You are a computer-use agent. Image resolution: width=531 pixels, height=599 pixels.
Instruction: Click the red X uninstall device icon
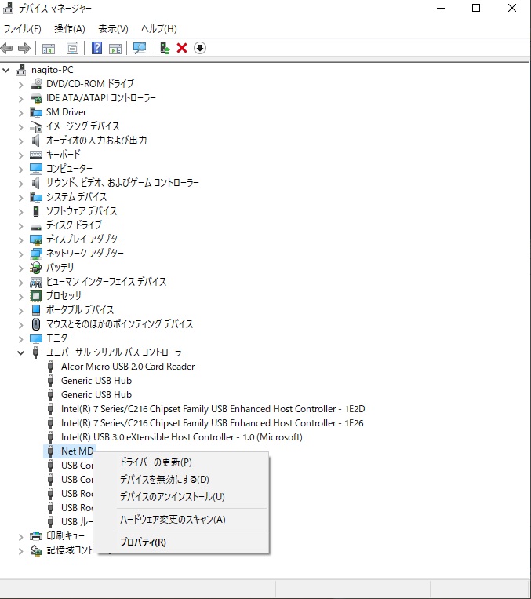182,48
